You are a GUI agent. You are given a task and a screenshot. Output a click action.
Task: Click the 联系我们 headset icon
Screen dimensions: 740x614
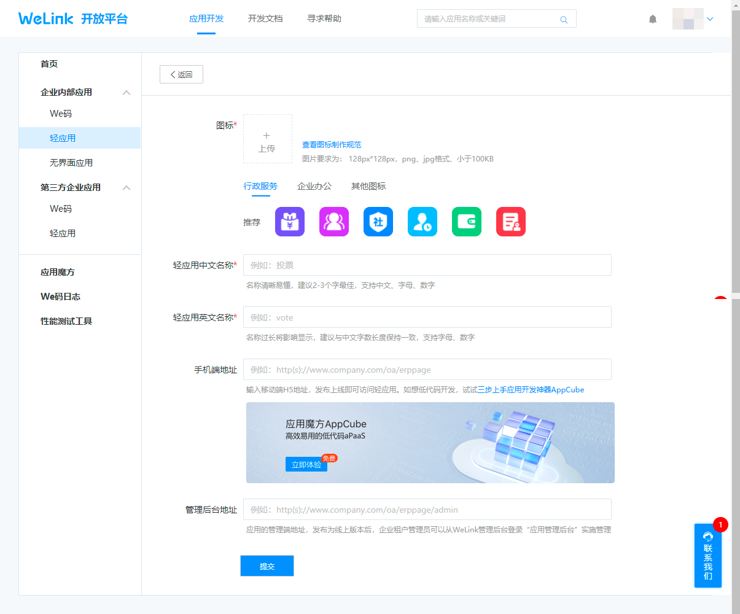coord(708,537)
